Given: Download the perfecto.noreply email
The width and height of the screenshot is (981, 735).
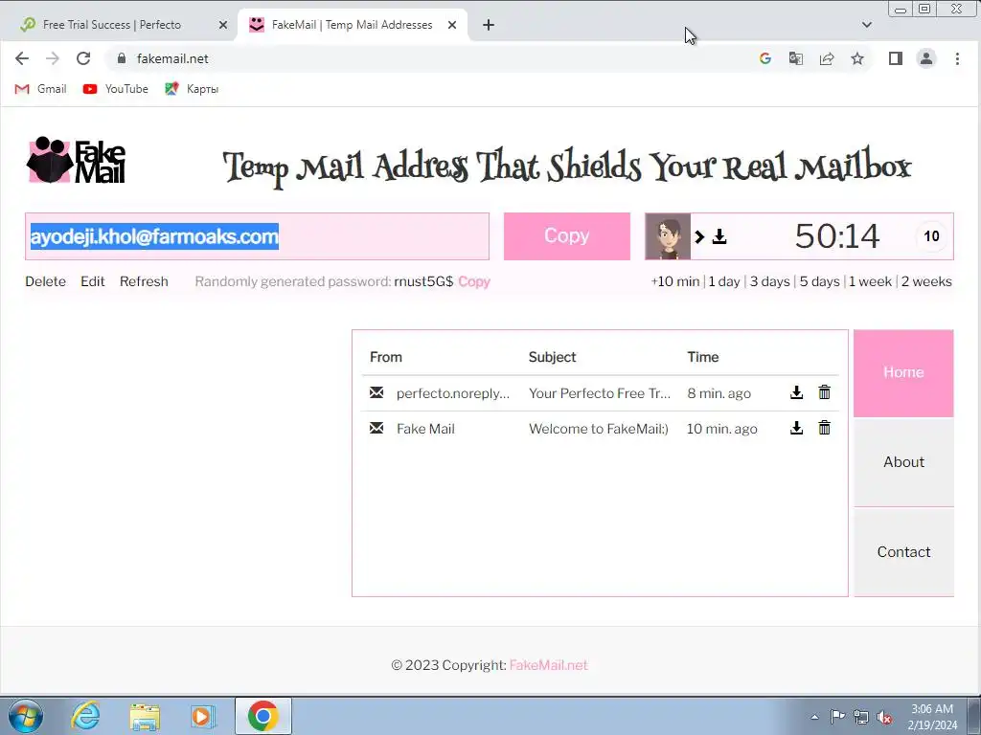Looking at the screenshot, I should pyautogui.click(x=796, y=392).
